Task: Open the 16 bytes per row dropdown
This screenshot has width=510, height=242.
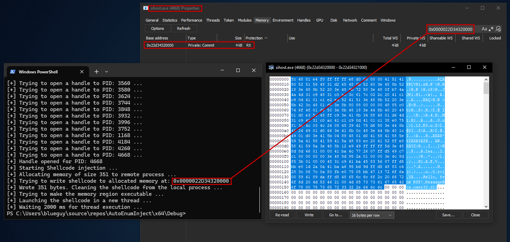Action: click(x=372, y=215)
